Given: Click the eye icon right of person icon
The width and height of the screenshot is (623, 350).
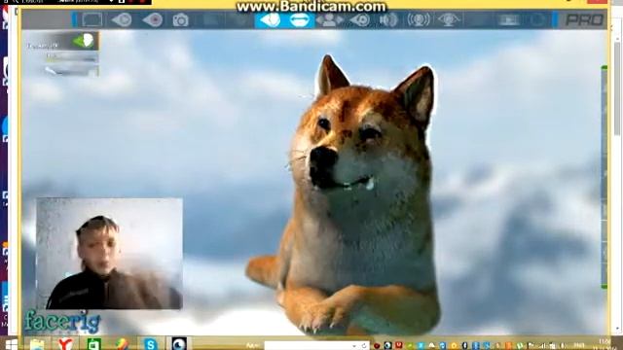Looking at the screenshot, I should (x=360, y=19).
